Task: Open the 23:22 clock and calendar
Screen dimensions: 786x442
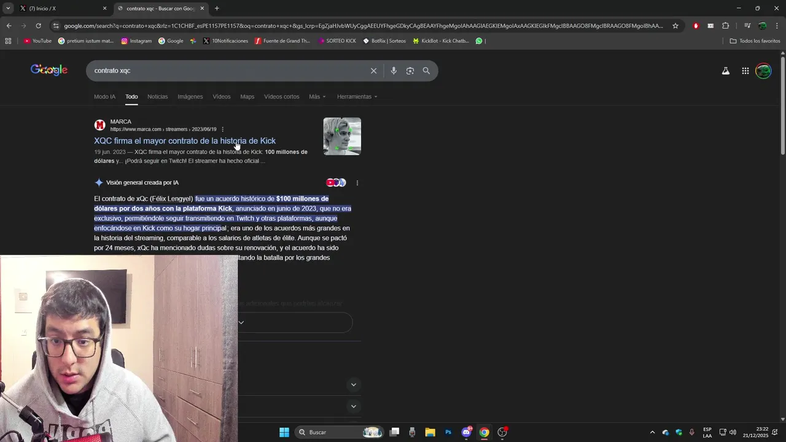Action: pos(756,432)
